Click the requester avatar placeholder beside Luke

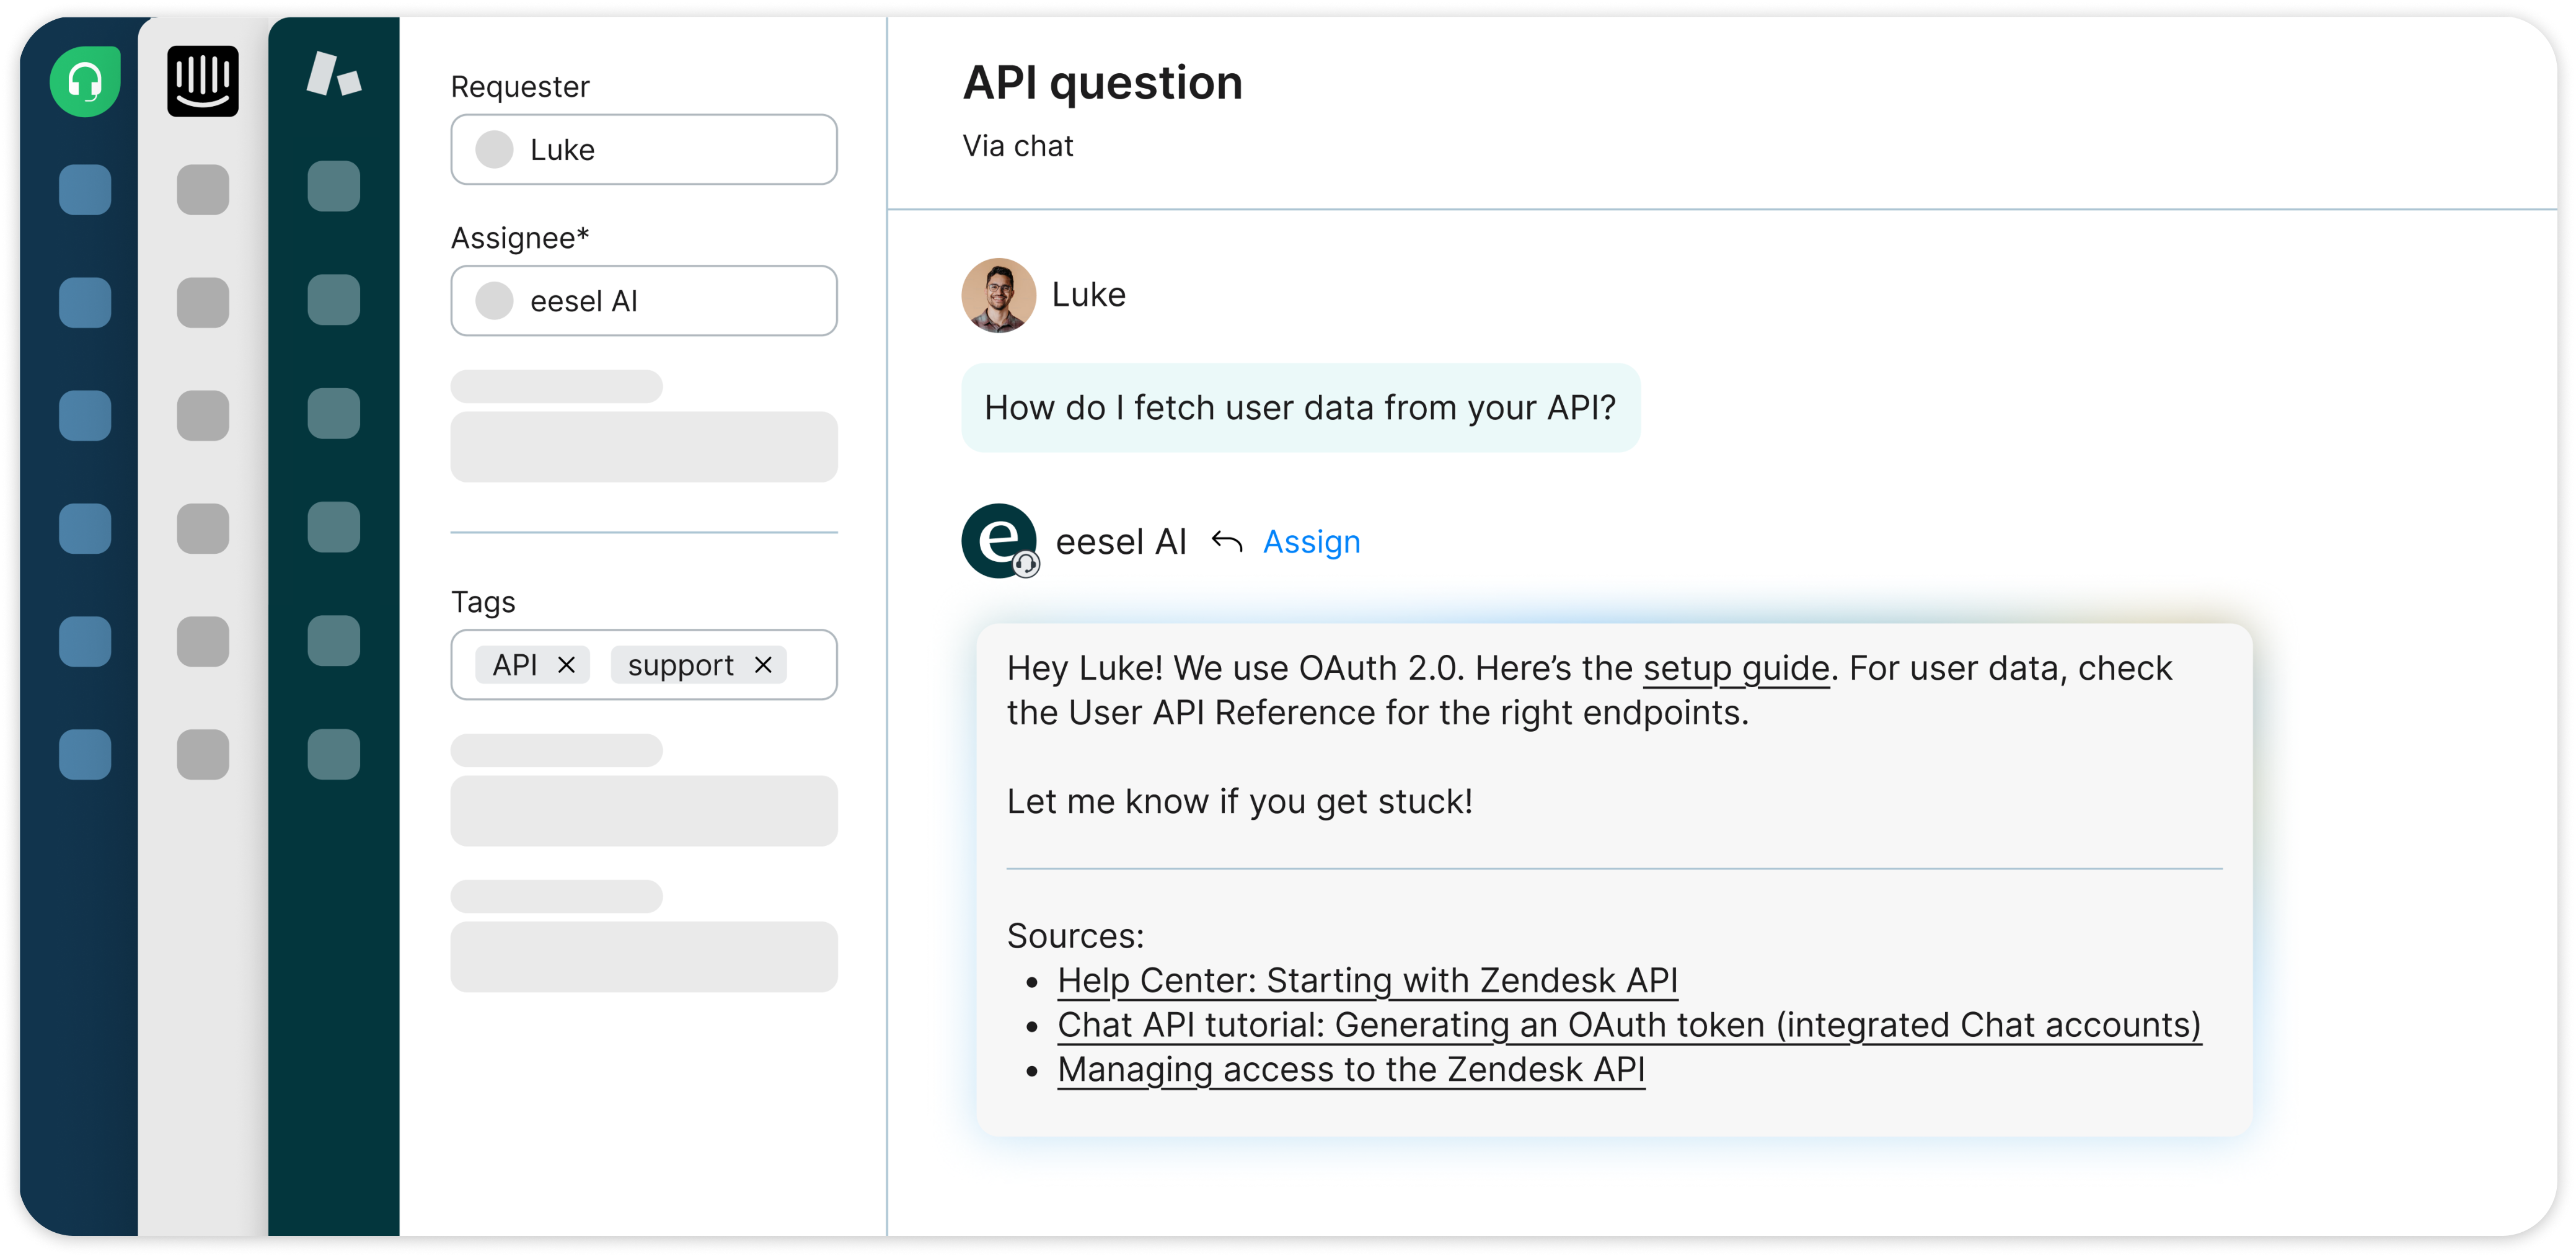(493, 149)
